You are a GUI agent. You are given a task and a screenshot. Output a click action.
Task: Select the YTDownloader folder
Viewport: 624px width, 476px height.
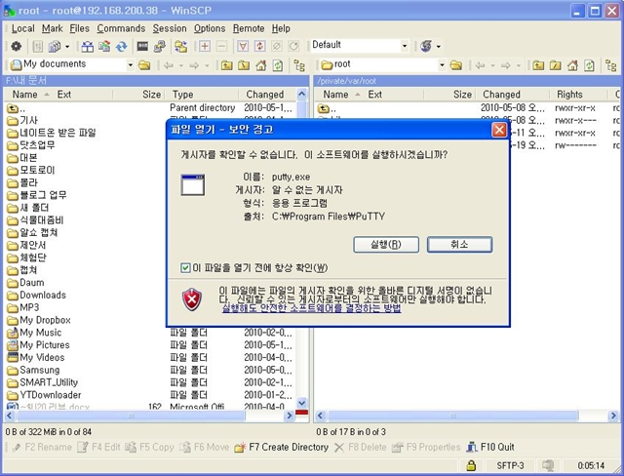coord(44,395)
